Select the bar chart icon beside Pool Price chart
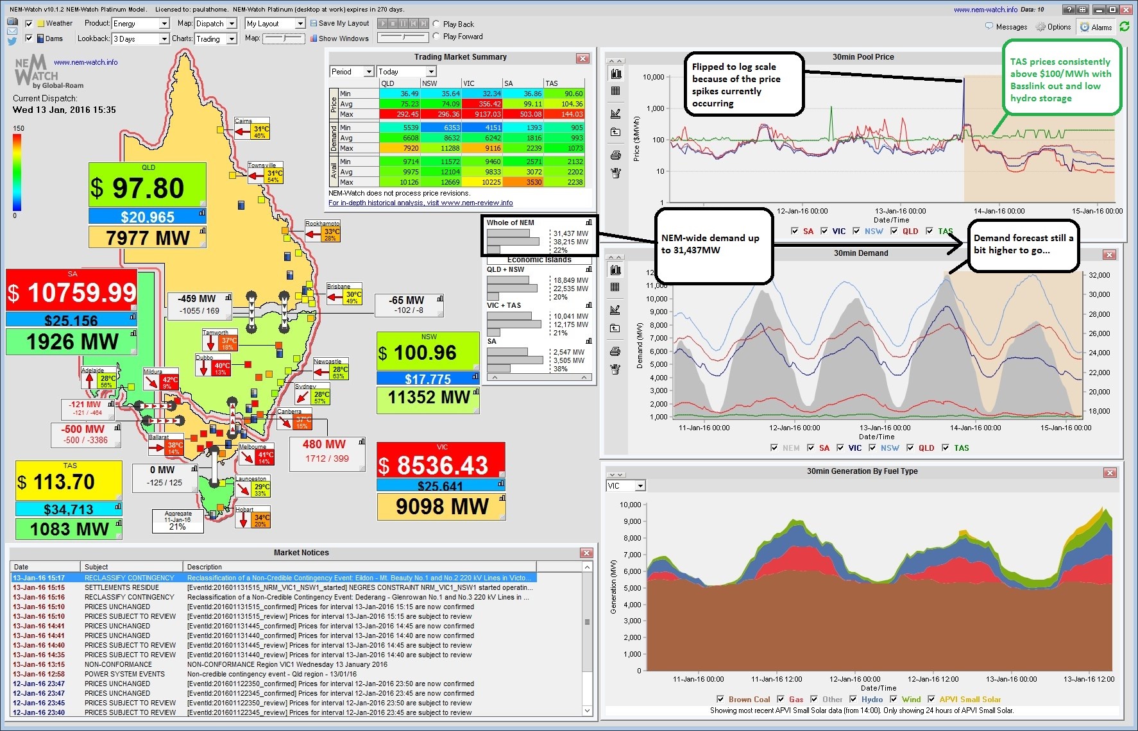Screen dimensions: 1138x731 pos(615,74)
